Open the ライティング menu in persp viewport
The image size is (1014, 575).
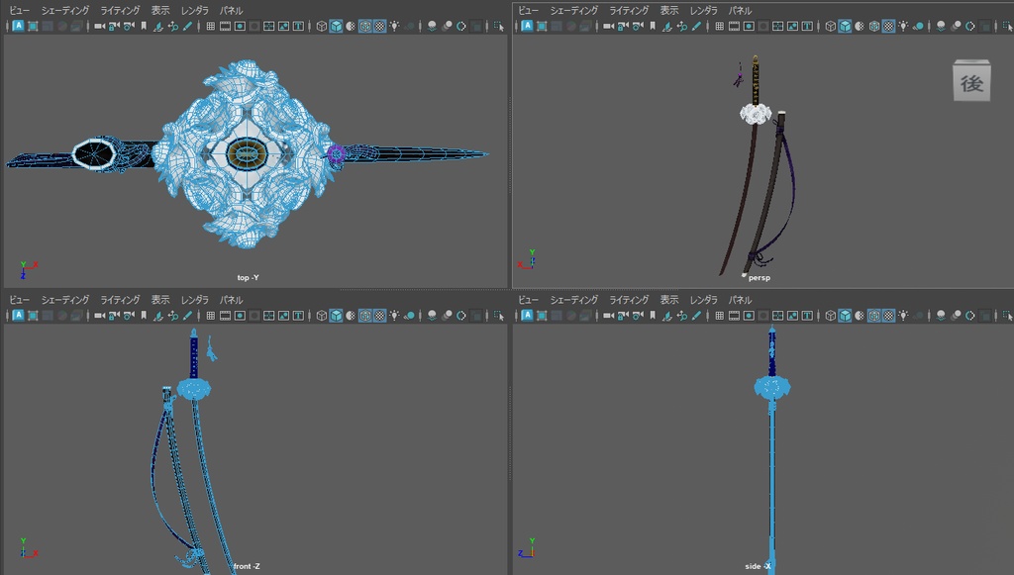click(629, 10)
